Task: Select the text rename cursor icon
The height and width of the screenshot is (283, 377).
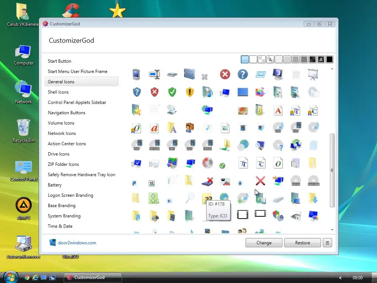Action: 154,74
